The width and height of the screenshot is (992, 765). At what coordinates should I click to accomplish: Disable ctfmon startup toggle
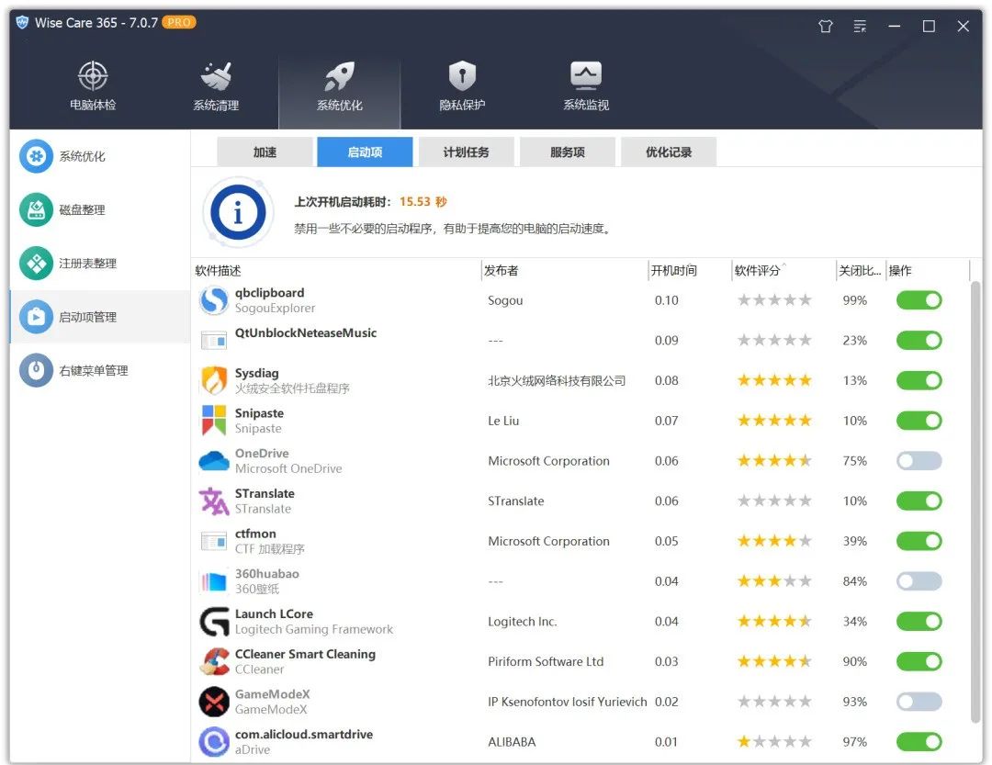pyautogui.click(x=919, y=541)
